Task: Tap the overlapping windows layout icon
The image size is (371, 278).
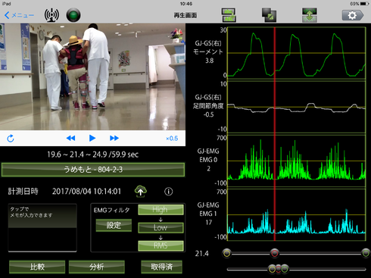Action: pos(269,15)
